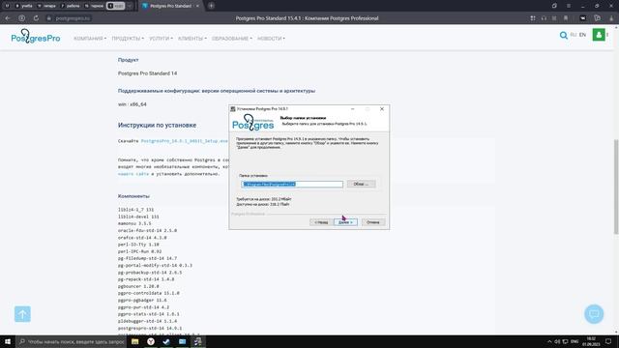Open the notification center icon
Screen dimensions: 619x348
tap(608, 341)
